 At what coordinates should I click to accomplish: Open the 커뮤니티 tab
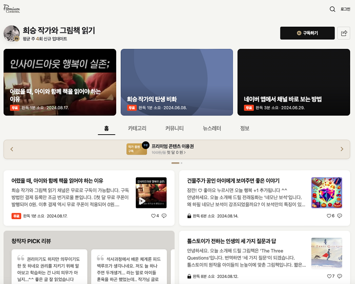point(174,128)
